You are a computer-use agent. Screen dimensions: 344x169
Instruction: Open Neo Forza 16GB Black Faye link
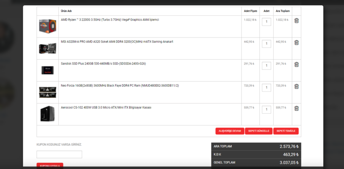coord(120,85)
